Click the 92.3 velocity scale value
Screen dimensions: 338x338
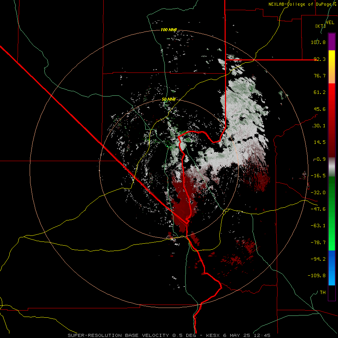(x=320, y=59)
